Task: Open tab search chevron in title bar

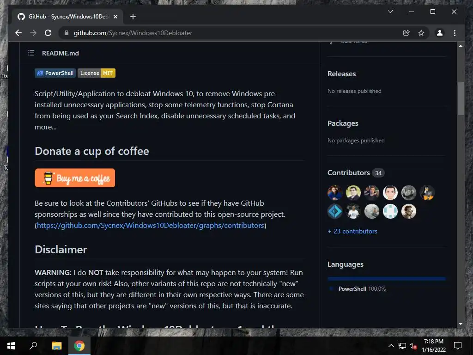Action: pos(390,12)
